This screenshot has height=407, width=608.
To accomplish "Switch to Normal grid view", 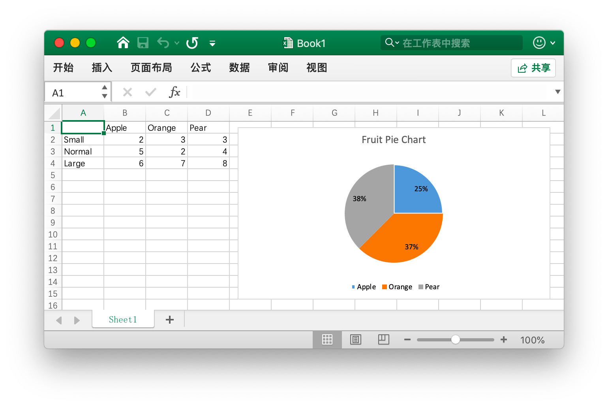I will pyautogui.click(x=327, y=340).
